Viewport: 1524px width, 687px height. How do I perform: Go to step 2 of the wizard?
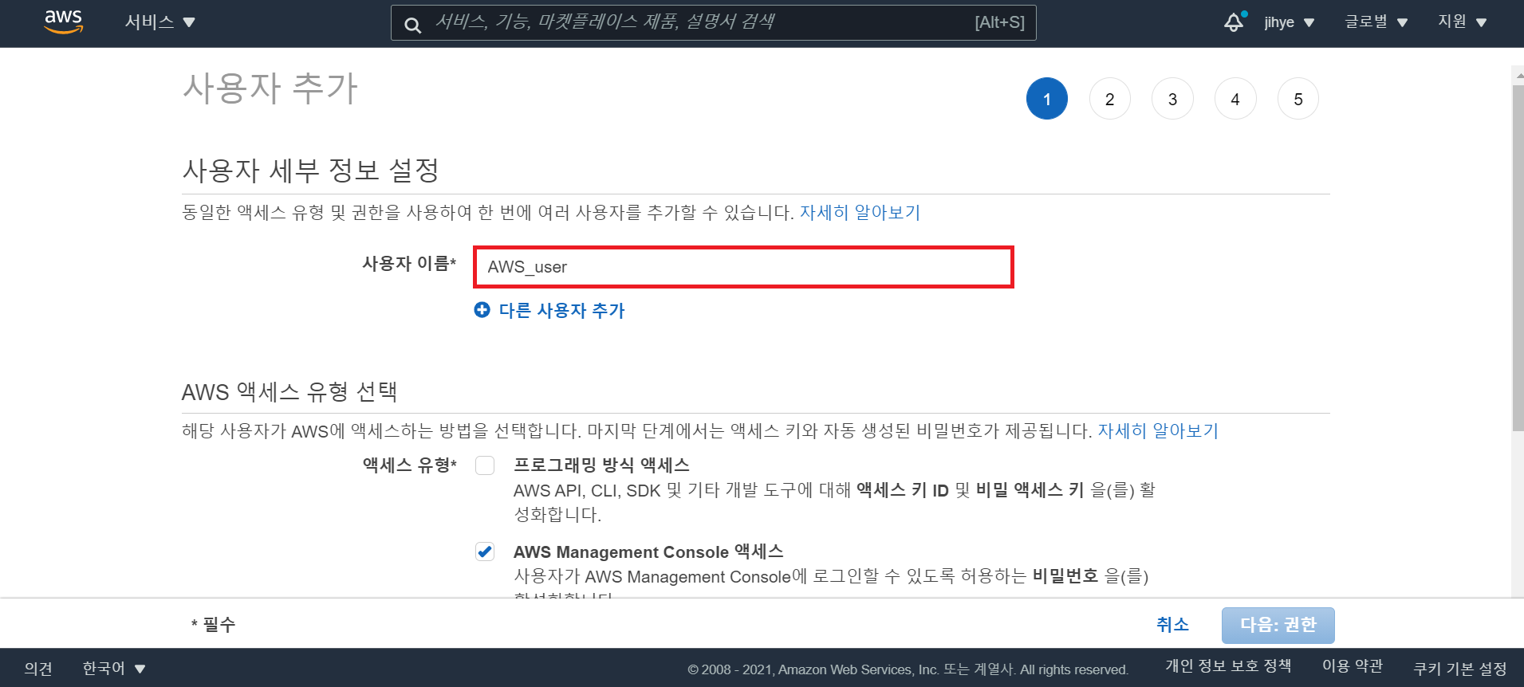(1110, 99)
